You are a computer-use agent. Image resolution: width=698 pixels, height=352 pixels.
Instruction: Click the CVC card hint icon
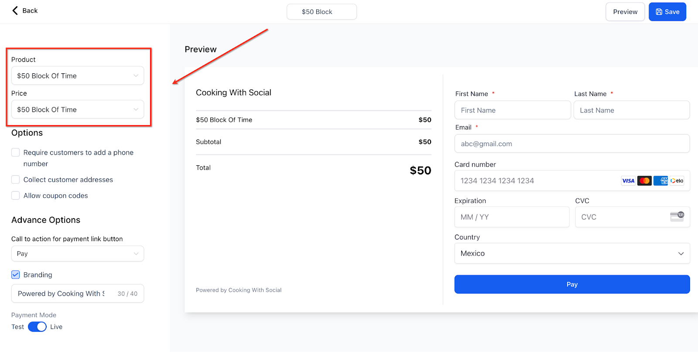click(677, 216)
